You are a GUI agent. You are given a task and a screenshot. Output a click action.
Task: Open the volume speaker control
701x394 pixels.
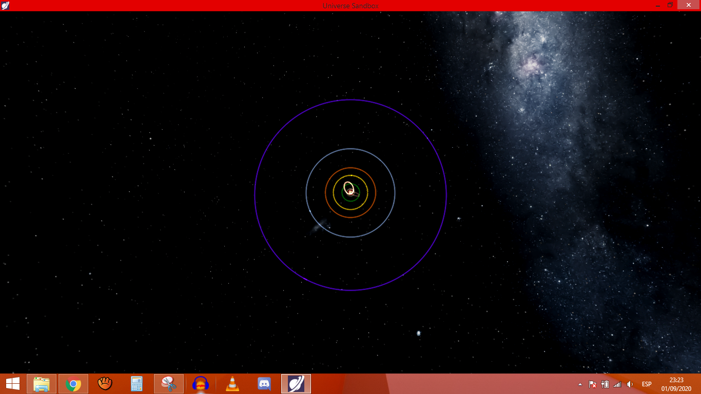[x=630, y=384]
